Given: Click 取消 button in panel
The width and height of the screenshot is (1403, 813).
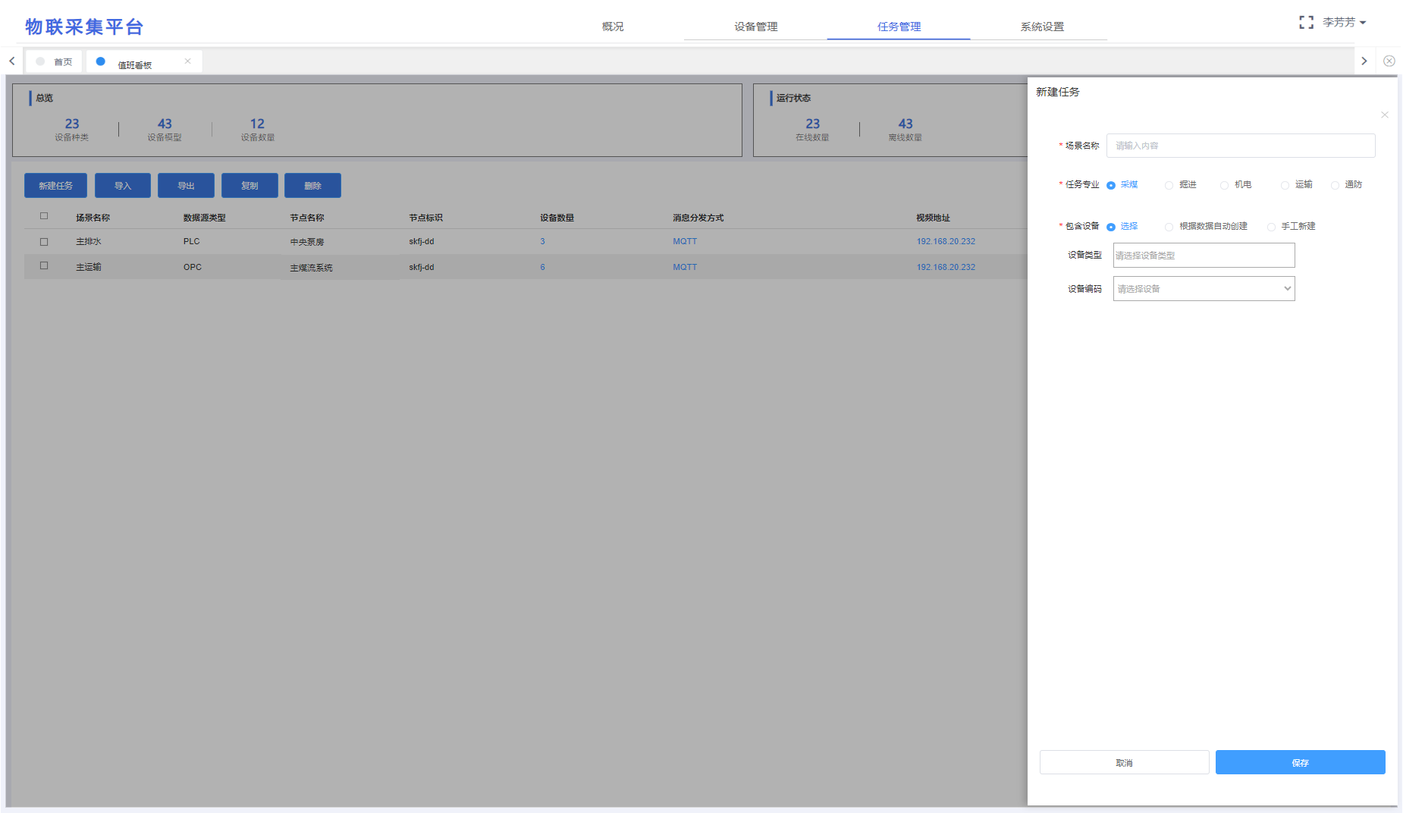Looking at the screenshot, I should coord(1125,763).
